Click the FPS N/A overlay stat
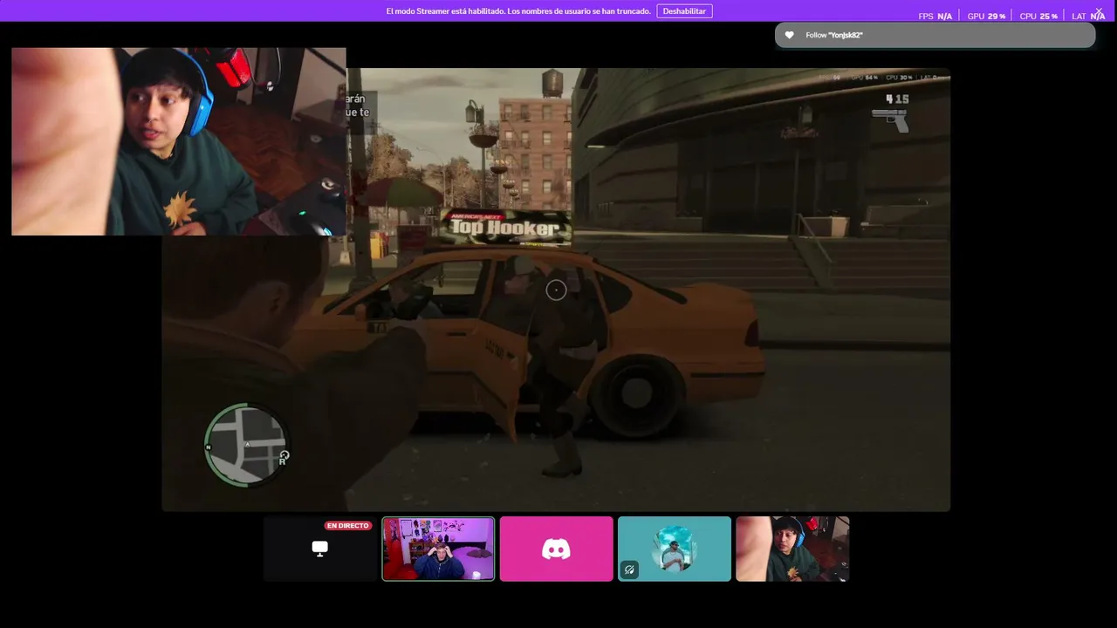Screen dimensions: 1117x628 click(x=935, y=17)
